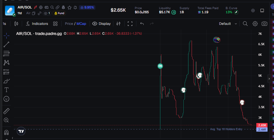274x140 pixels.
Task: Click the red skull marker near 3.7K
Action: point(242,102)
